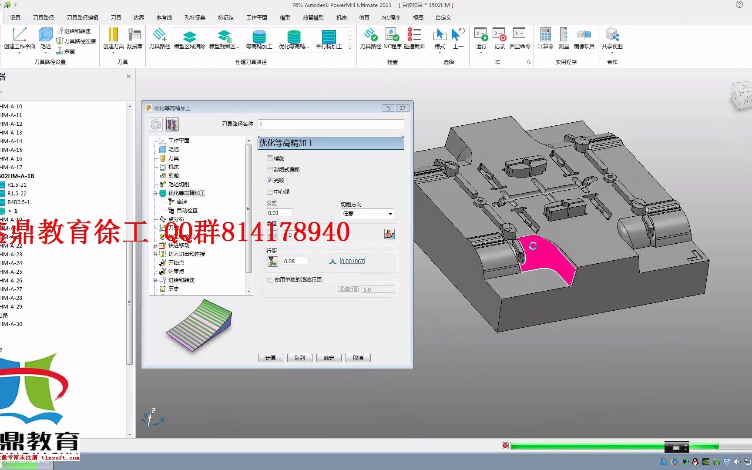Screen dimensions: 752x470
Task: Enable separate shallow stepover (使用单独的浅滩行距) checkbox
Action: (271, 280)
